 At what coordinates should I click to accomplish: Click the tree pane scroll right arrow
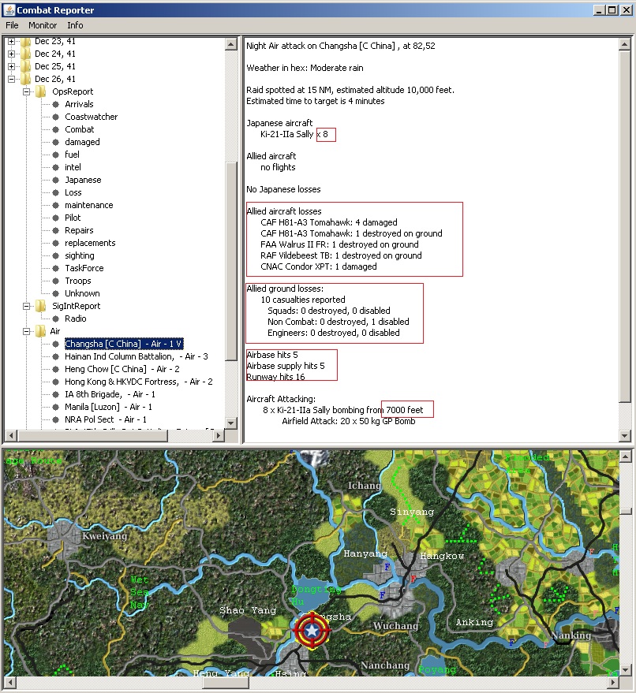click(218, 435)
